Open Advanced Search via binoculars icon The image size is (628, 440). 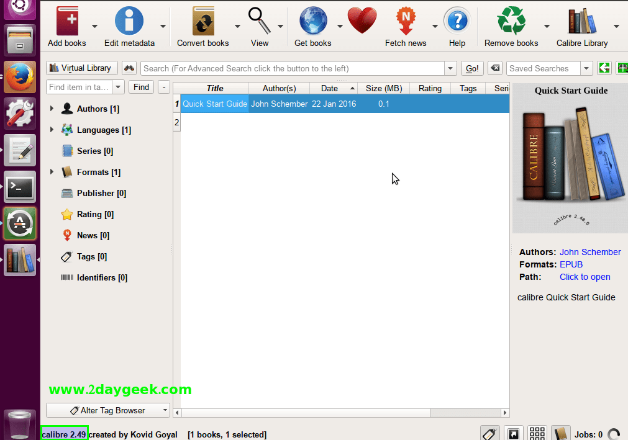pyautogui.click(x=129, y=68)
